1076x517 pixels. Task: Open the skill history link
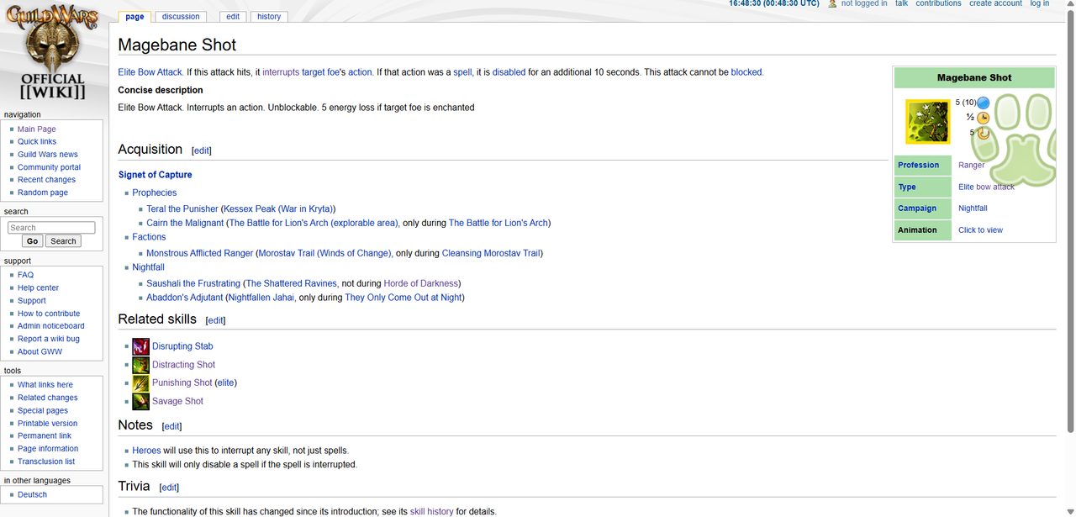click(x=431, y=512)
